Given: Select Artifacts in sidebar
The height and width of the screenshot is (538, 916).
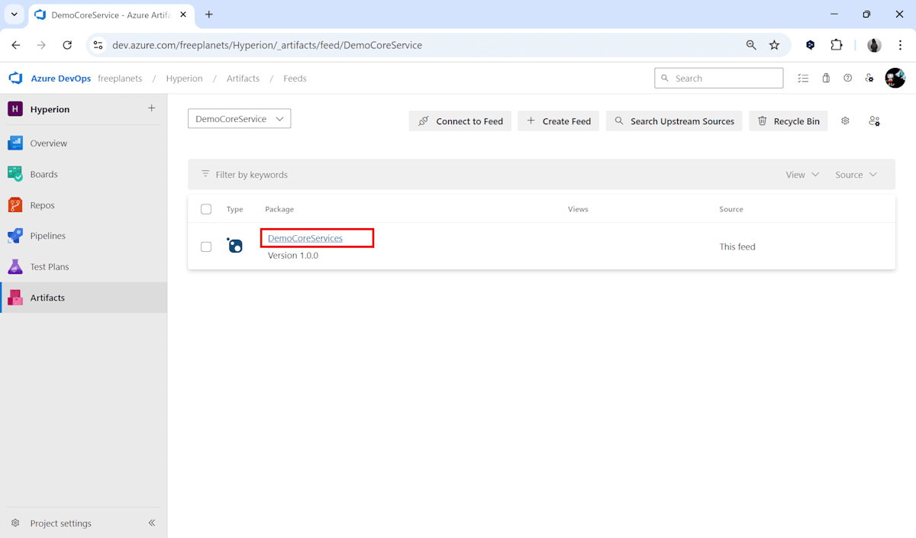Looking at the screenshot, I should 83,298.
